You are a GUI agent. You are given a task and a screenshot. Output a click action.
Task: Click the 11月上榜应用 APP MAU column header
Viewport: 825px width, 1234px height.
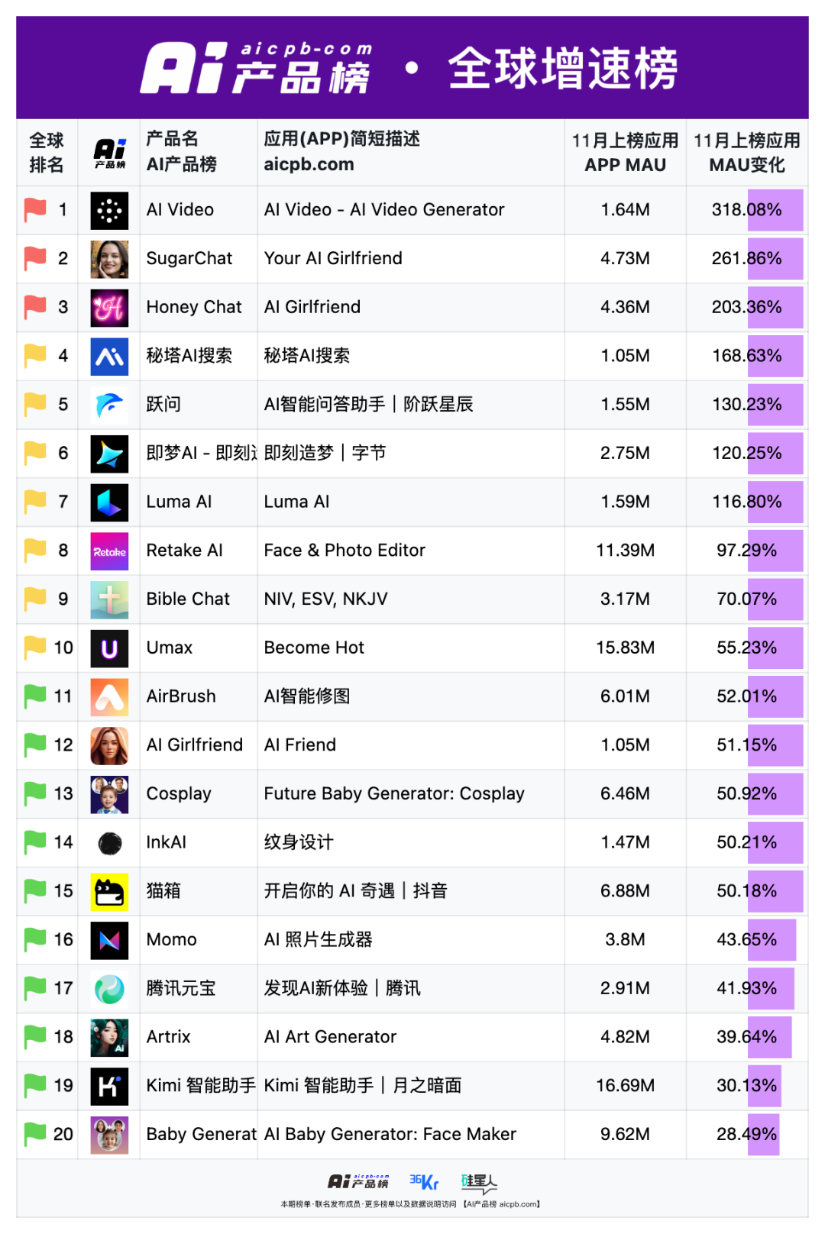625,153
